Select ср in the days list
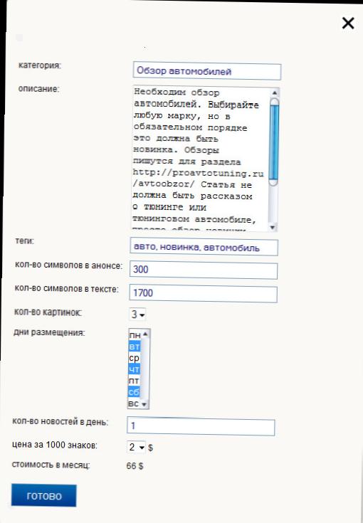Image resolution: width=363 pixels, height=523 pixels. click(x=134, y=358)
